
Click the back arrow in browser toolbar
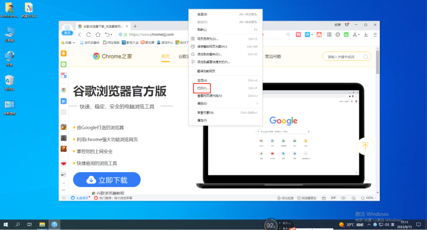(80, 35)
